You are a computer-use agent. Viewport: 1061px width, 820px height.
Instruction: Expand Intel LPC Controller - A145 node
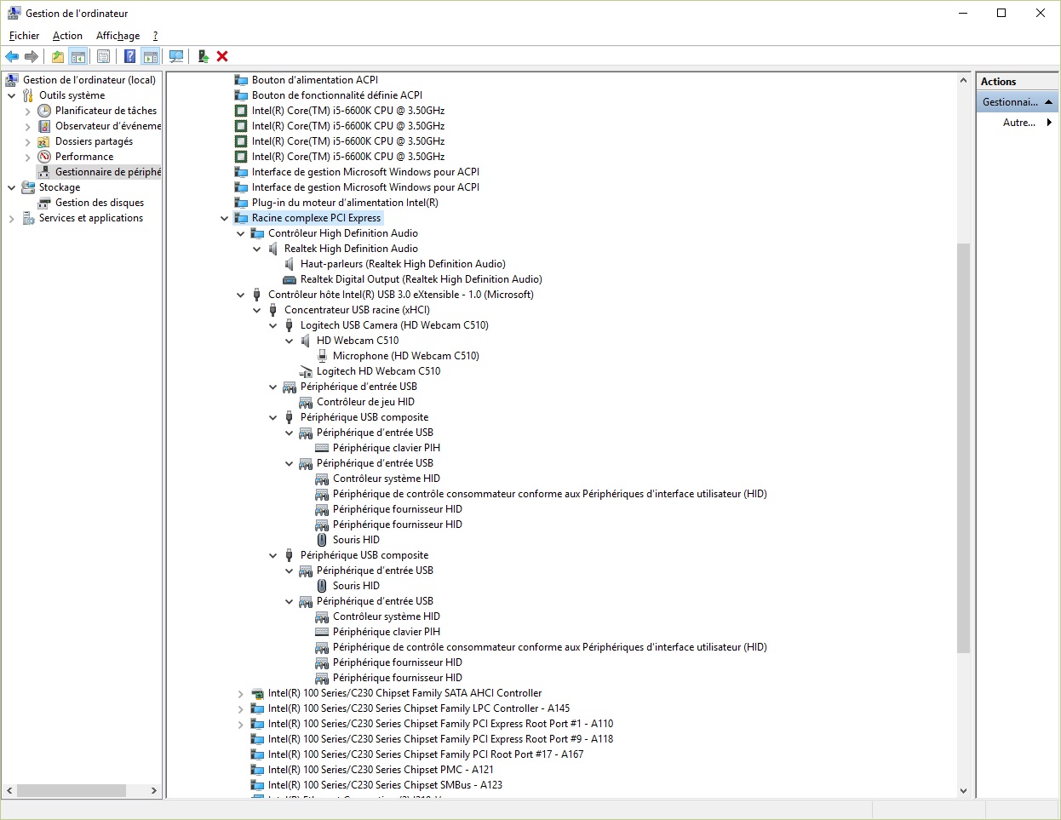pyautogui.click(x=241, y=708)
